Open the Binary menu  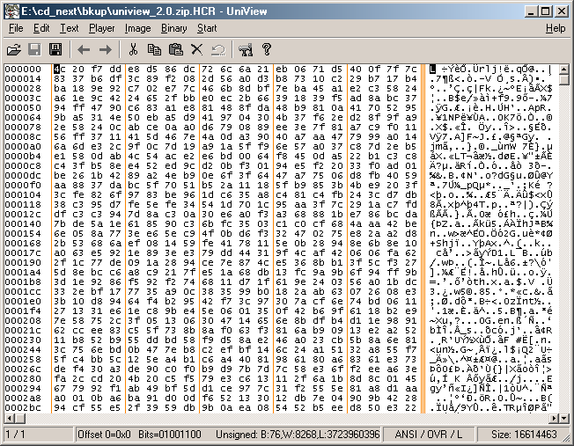tap(174, 28)
